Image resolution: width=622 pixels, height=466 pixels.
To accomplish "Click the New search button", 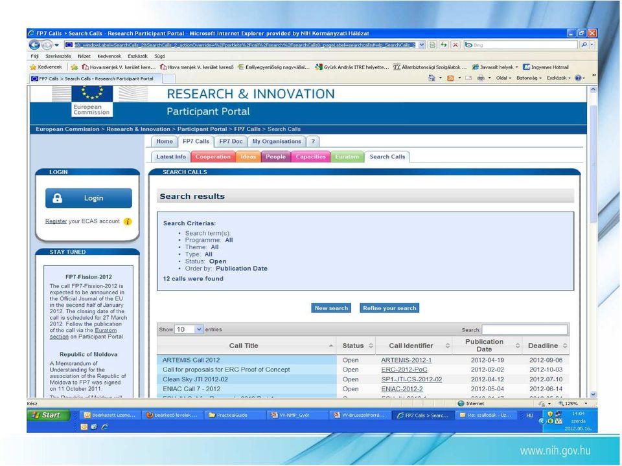I will click(331, 308).
